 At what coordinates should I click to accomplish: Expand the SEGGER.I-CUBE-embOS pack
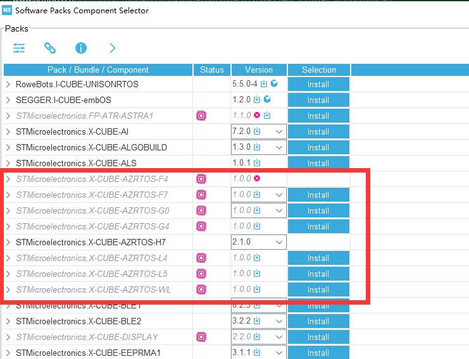pos(8,100)
